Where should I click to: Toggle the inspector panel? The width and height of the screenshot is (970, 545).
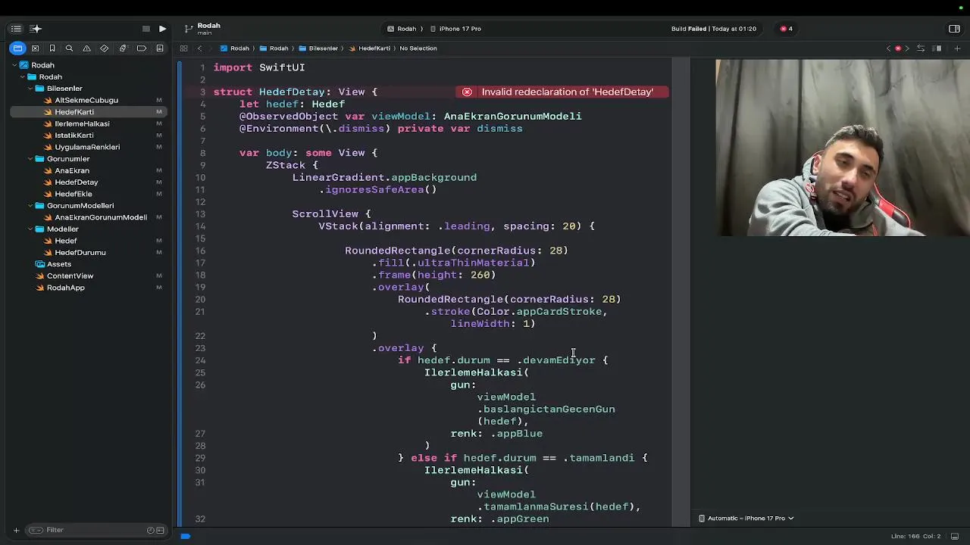pyautogui.click(x=954, y=29)
